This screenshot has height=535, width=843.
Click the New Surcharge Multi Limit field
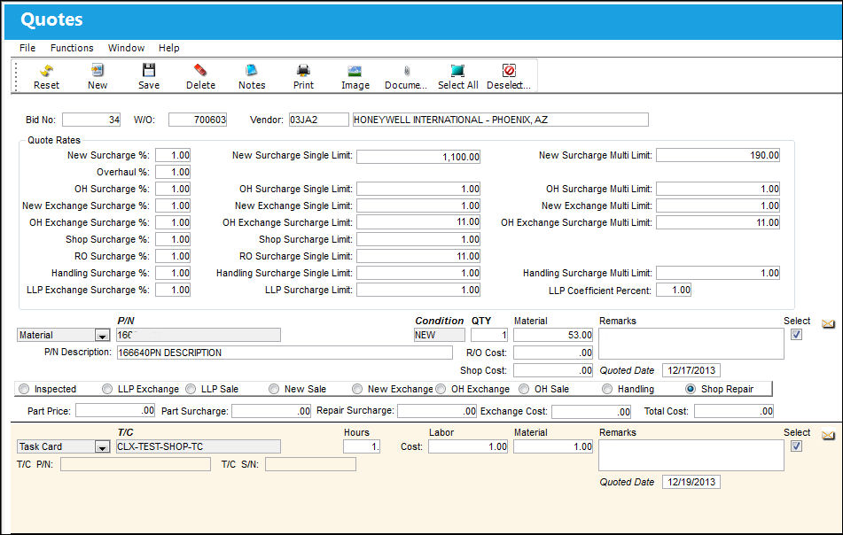(718, 155)
